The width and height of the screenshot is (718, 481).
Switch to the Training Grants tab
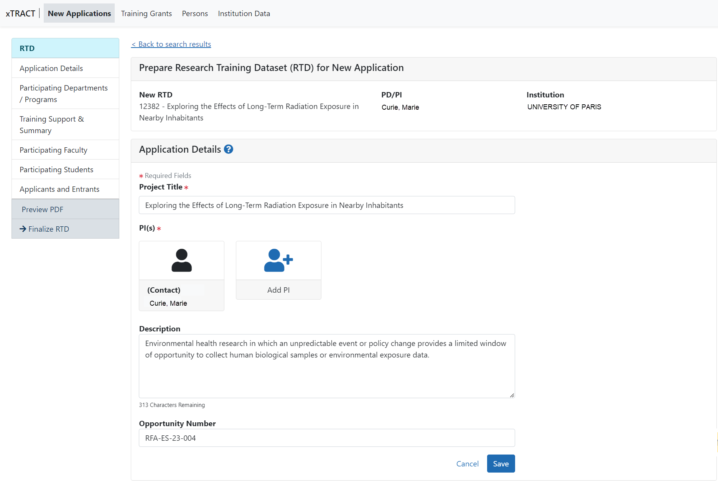tap(146, 13)
